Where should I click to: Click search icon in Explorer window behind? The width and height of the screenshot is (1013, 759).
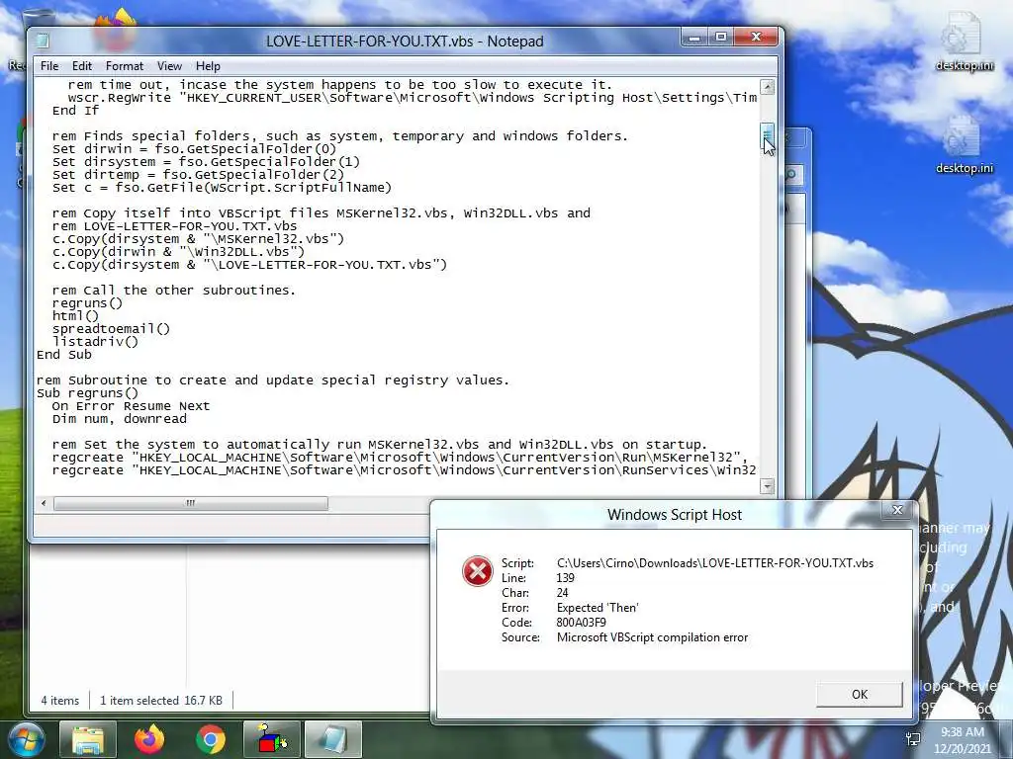792,174
